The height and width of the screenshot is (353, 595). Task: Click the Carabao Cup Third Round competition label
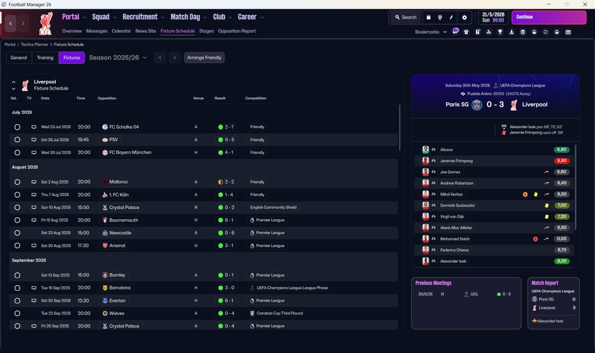pyautogui.click(x=277, y=314)
